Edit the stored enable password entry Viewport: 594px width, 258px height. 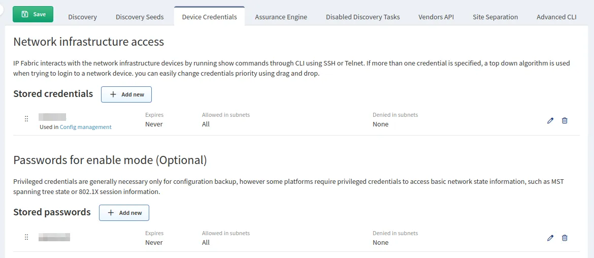550,238
